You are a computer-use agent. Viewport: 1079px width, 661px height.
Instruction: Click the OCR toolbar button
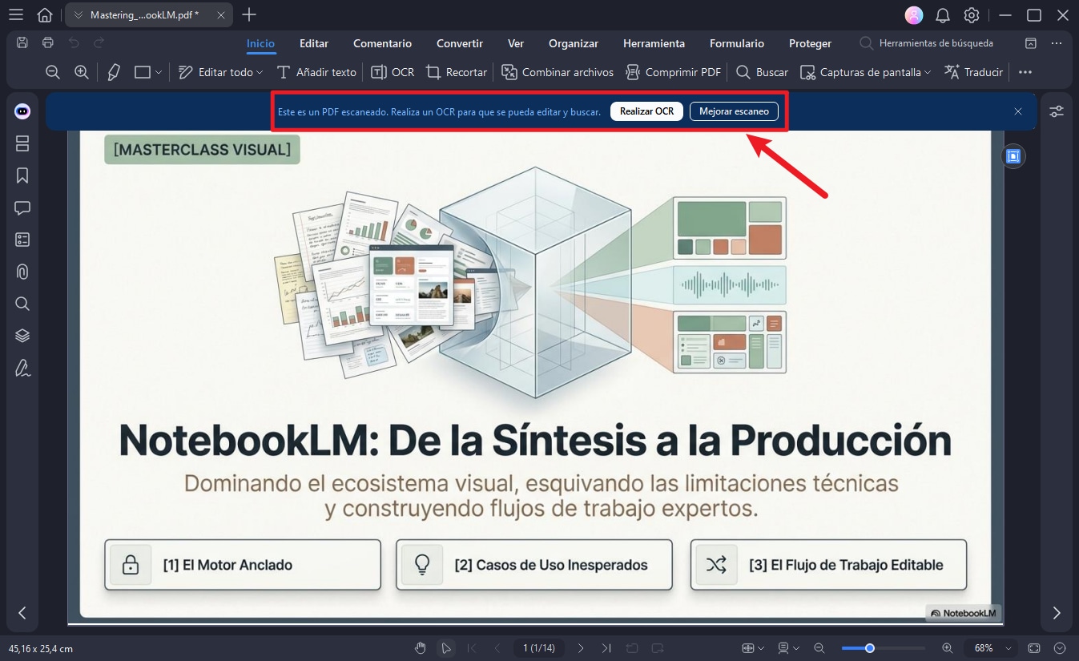click(393, 72)
